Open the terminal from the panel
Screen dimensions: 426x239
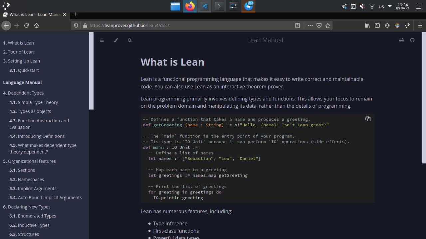(x=219, y=6)
